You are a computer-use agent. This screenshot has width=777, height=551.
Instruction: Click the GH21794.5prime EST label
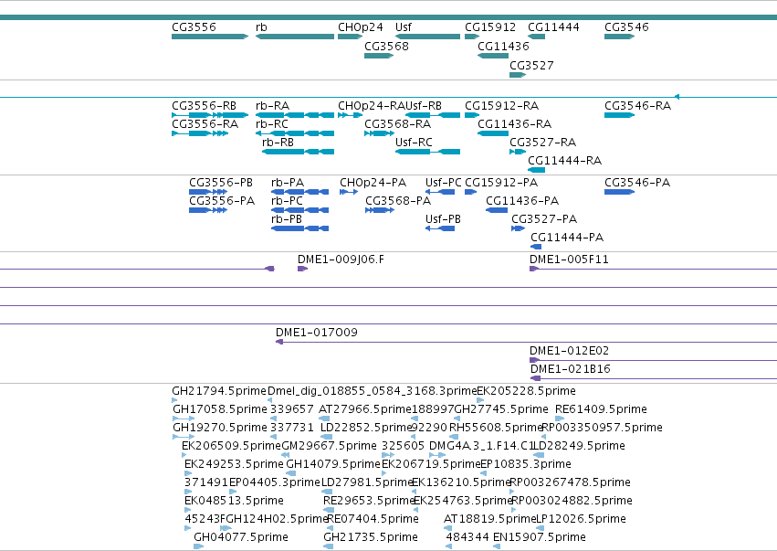click(219, 391)
